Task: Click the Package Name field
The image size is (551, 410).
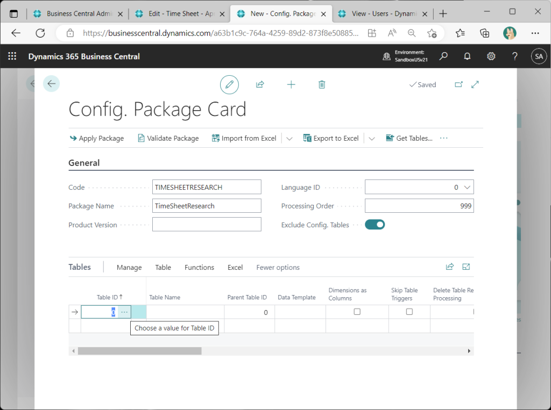Action: point(207,206)
